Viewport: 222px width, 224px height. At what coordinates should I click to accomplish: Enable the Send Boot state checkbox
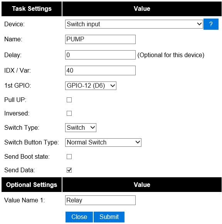pos(69,156)
